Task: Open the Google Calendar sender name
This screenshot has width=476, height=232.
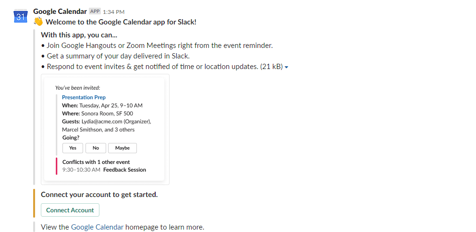Action: point(60,12)
